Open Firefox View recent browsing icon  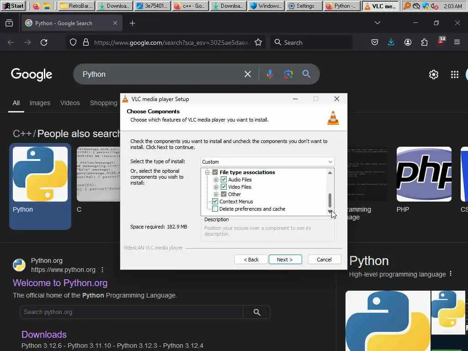[x=9, y=23]
